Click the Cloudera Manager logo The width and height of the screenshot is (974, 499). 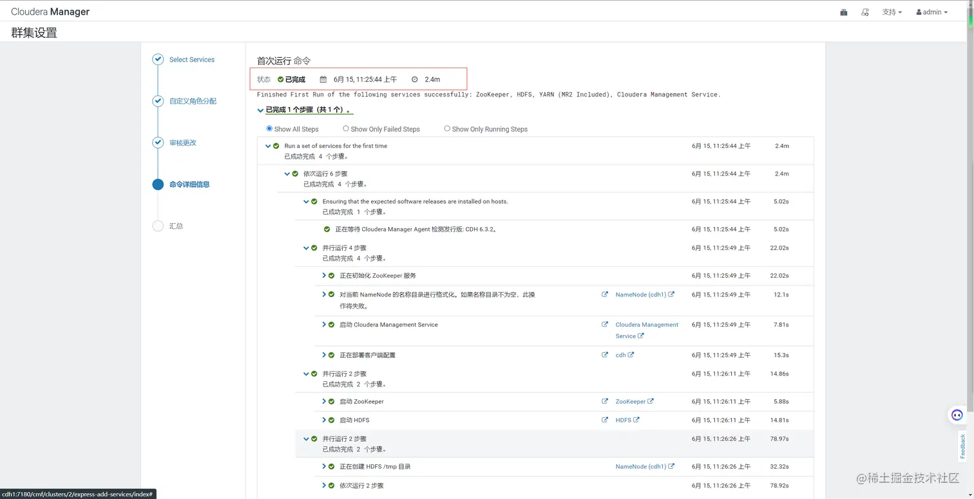pos(50,12)
